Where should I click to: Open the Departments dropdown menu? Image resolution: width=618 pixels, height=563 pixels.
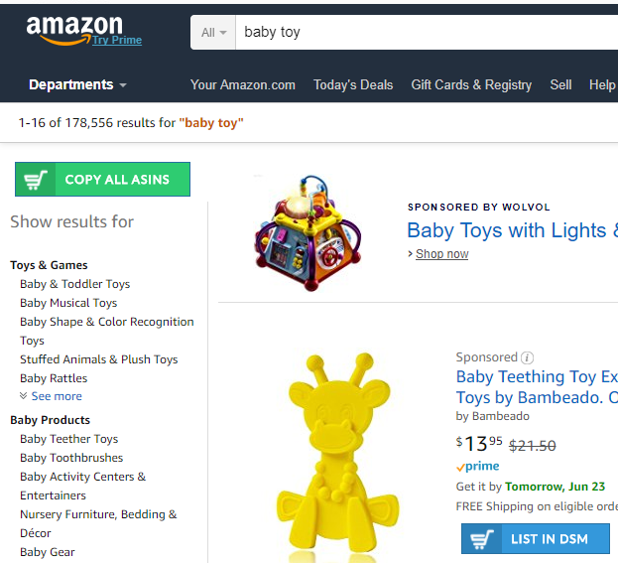click(77, 84)
